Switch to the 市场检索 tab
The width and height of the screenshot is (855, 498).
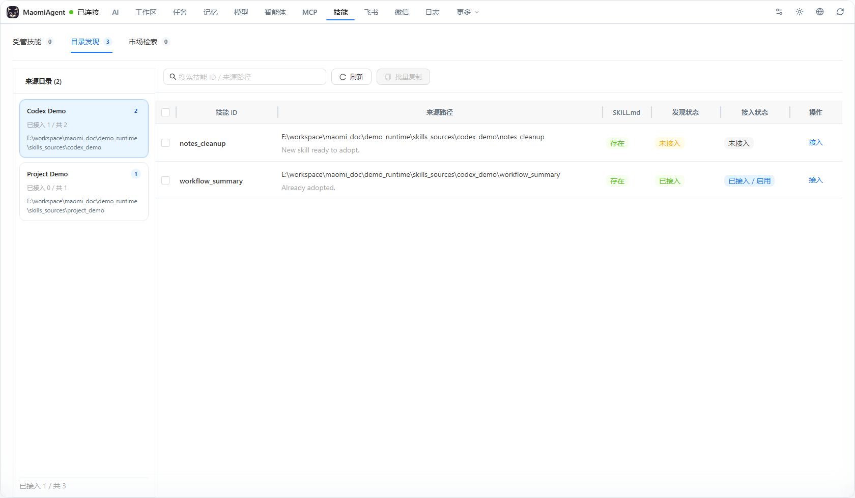coord(149,42)
